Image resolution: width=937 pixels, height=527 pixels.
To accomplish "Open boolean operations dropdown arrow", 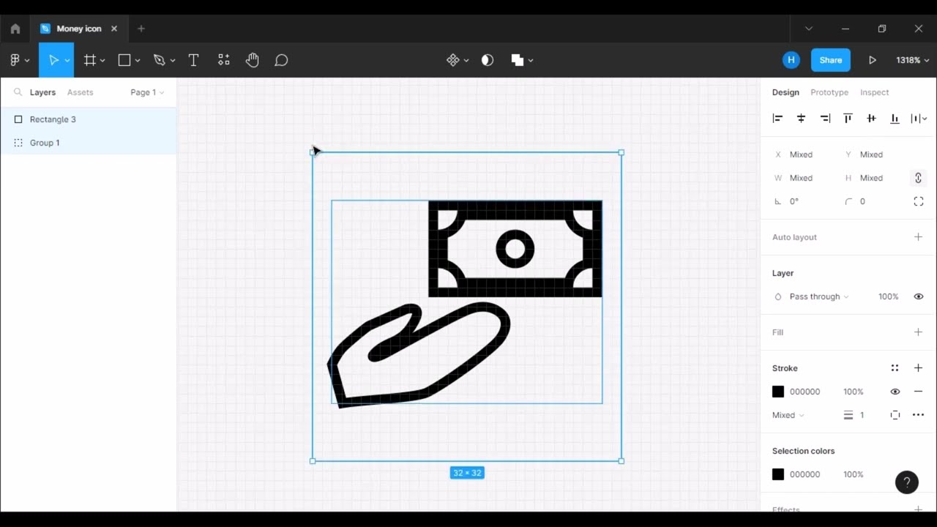I will click(530, 61).
